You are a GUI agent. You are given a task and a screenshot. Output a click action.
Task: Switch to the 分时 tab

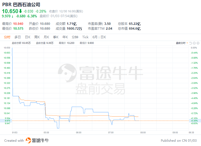pos(7,37)
